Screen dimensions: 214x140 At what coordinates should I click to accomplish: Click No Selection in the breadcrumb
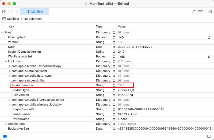33,19
